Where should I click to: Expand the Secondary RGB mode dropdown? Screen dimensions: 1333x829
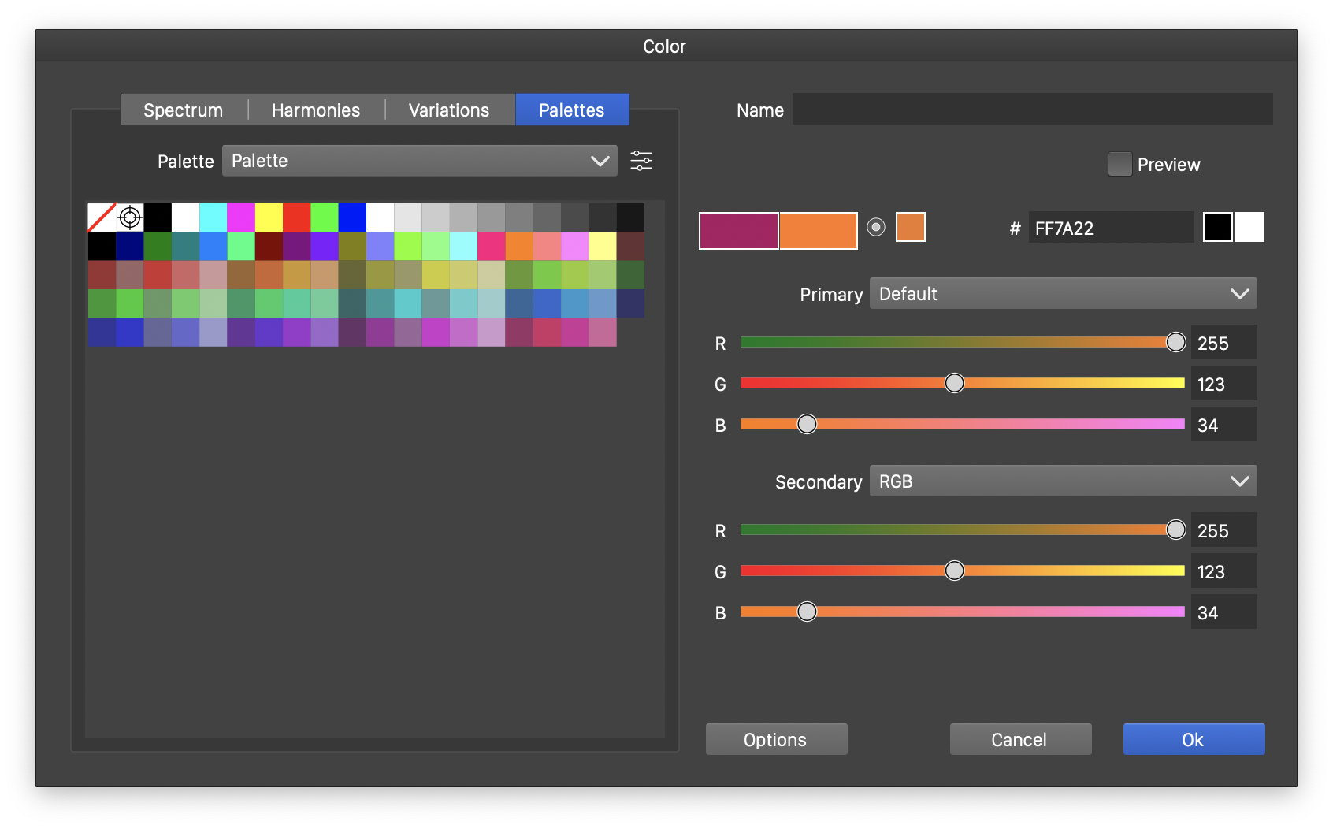click(1063, 481)
